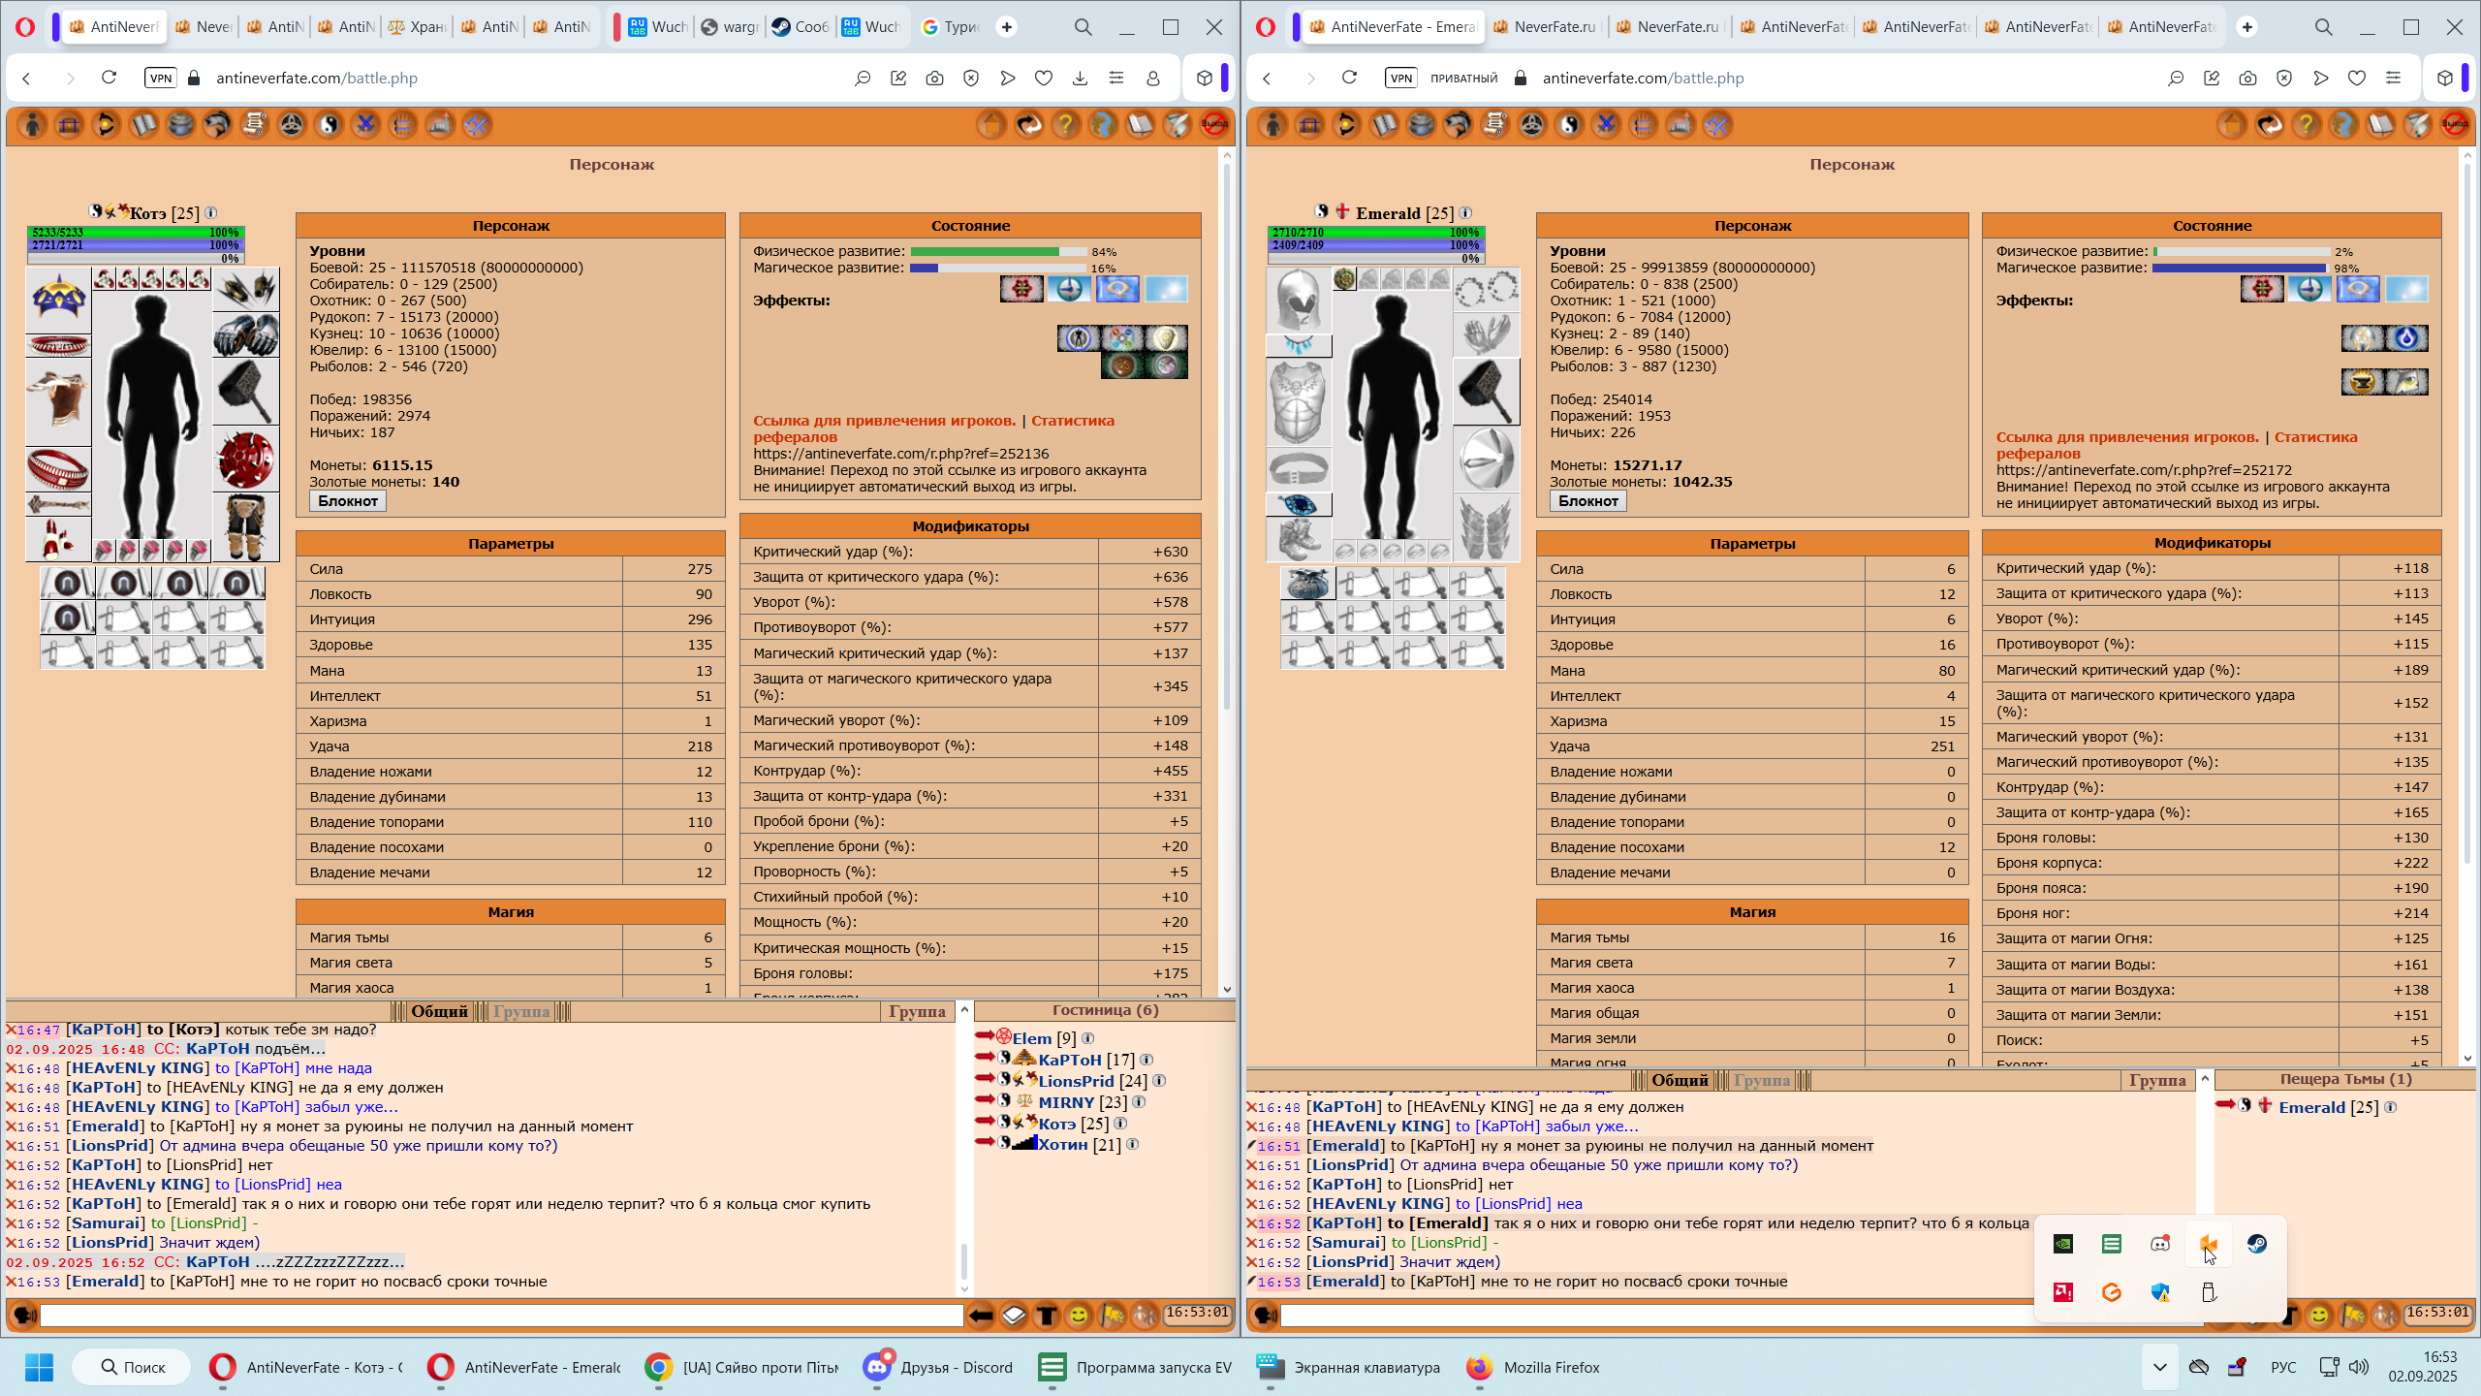Image resolution: width=2481 pixels, height=1396 pixels.
Task: Click yin-yang icon in left game toolbar
Action: 329,125
